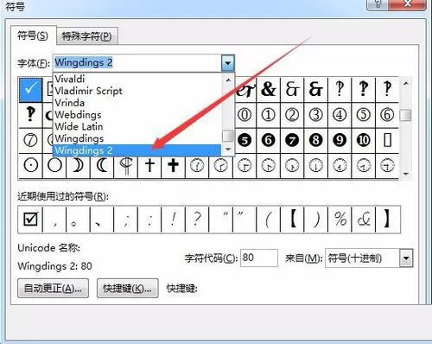Viewport: 432px width, 344px height.
Task: Open 快捷键(K)... button
Action: pyautogui.click(x=127, y=288)
